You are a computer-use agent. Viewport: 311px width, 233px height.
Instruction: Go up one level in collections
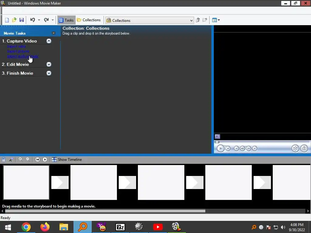[198, 20]
